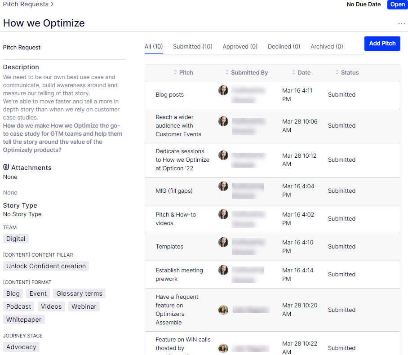Click avatar in MIG (fill gaps) row

[x=223, y=186]
